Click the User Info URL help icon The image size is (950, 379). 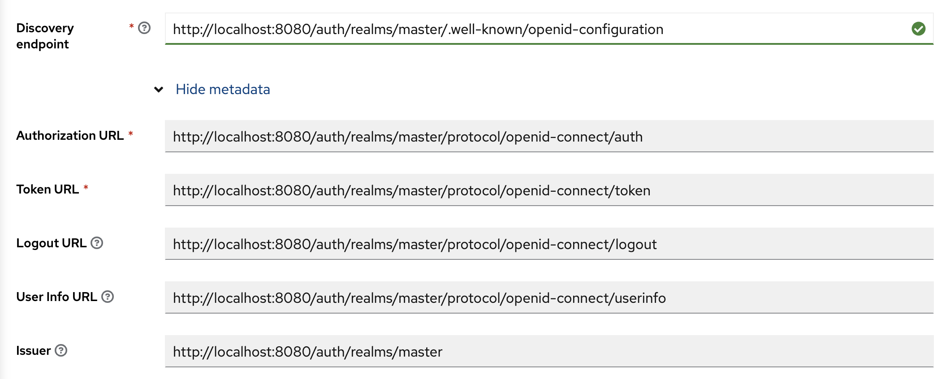tap(107, 296)
